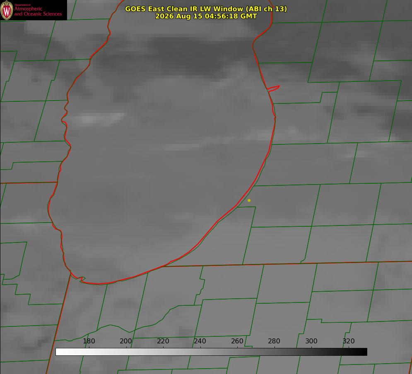Click the 200 label on the colorbar
This screenshot has height=374, width=412.
click(x=126, y=341)
